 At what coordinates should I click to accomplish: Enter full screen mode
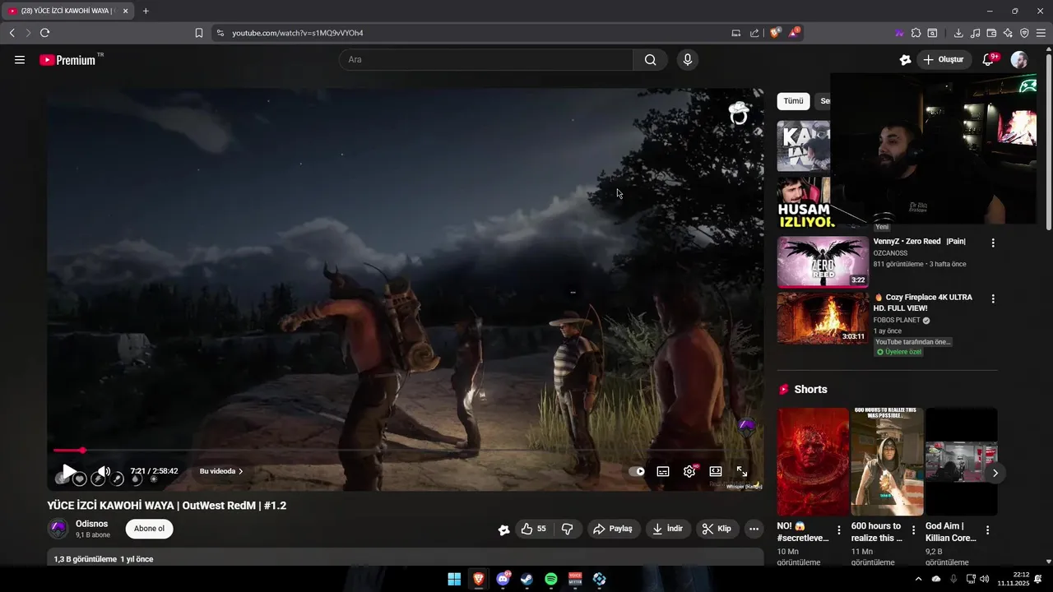point(742,471)
